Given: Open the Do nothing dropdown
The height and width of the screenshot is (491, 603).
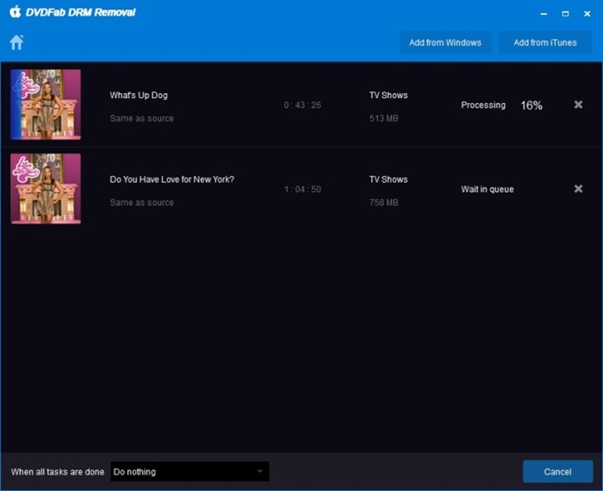Looking at the screenshot, I should [190, 471].
